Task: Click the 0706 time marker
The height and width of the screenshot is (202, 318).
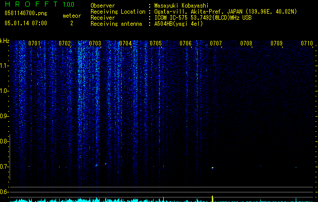Action: 186,43
